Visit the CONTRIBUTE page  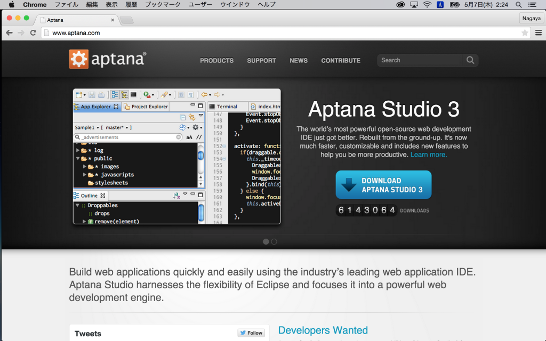[x=341, y=61]
